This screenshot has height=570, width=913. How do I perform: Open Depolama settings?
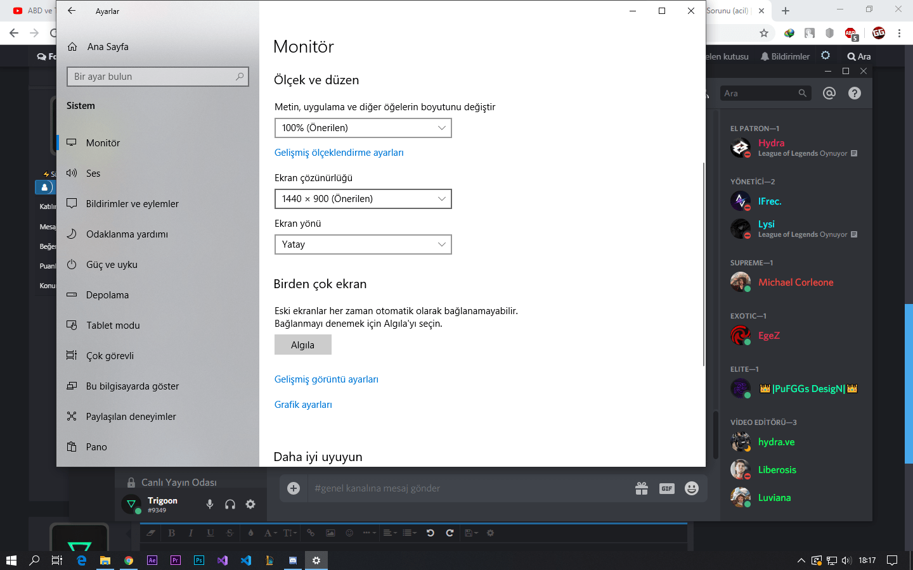point(158,295)
